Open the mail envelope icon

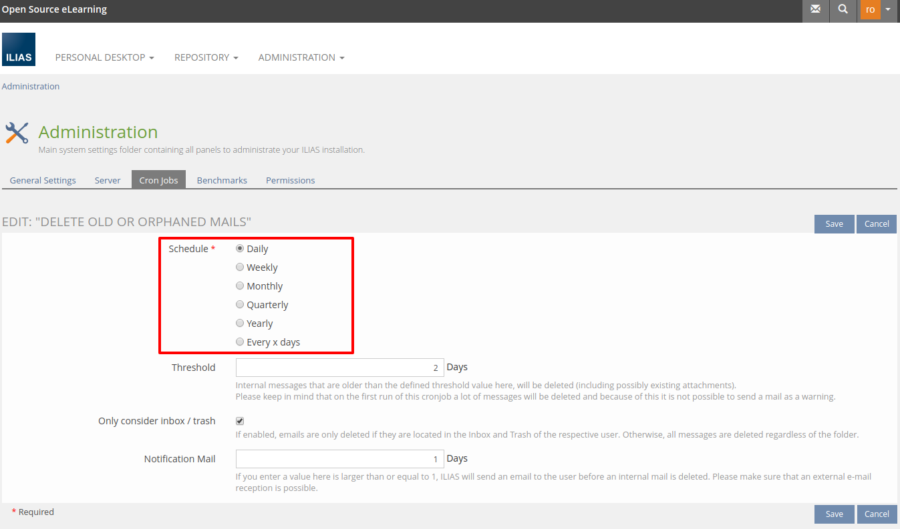coord(815,9)
